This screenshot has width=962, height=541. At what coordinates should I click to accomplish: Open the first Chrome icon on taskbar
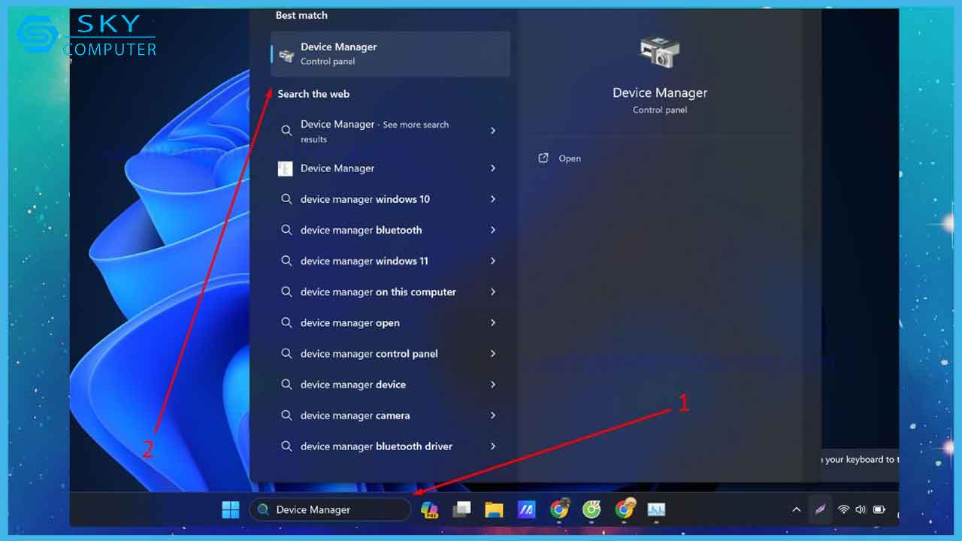tap(559, 509)
